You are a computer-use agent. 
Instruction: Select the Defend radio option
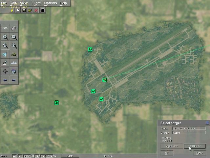[x=163, y=141]
